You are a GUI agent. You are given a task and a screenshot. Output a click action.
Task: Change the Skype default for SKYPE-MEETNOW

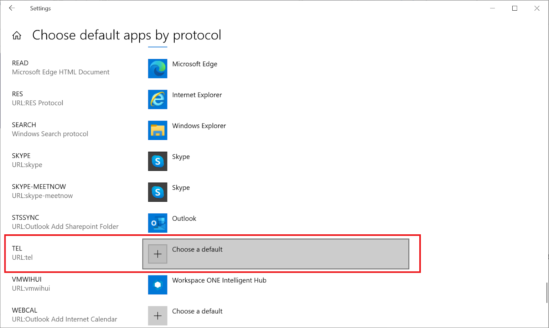click(181, 188)
